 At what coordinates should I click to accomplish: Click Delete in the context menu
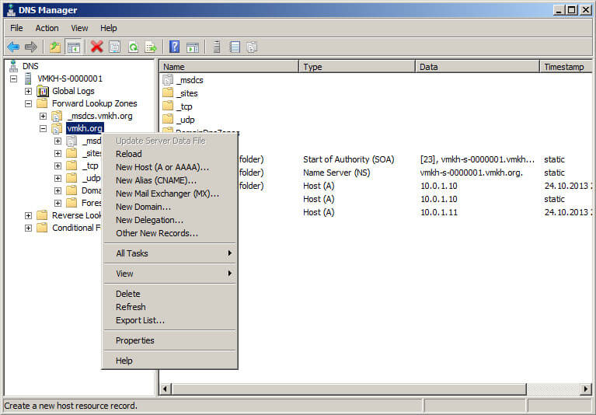[x=169, y=294]
